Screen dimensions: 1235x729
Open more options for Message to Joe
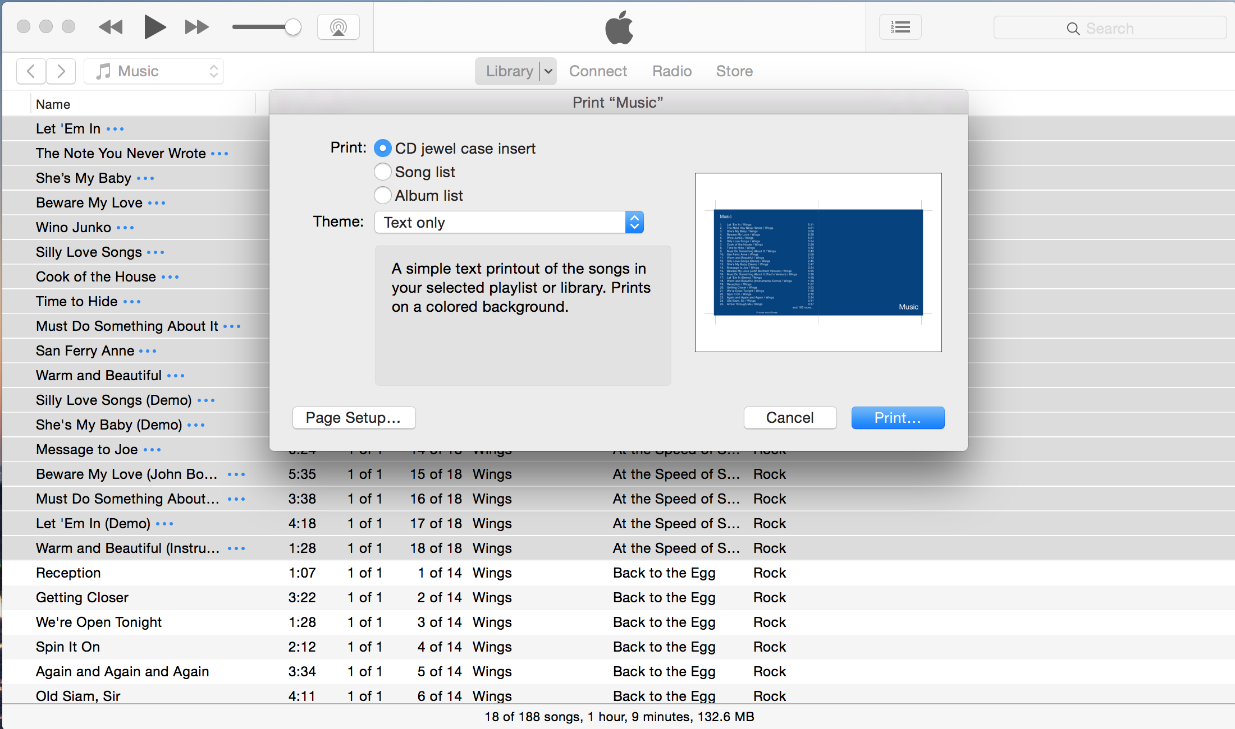152,450
